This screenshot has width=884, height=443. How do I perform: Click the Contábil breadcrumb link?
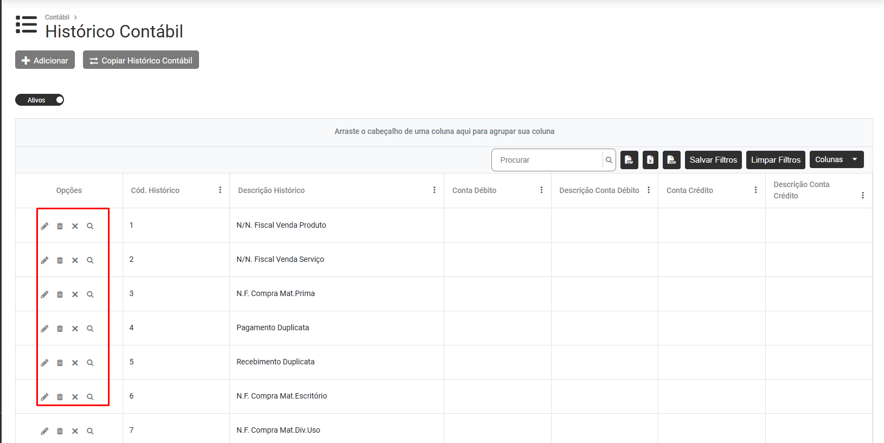point(57,17)
